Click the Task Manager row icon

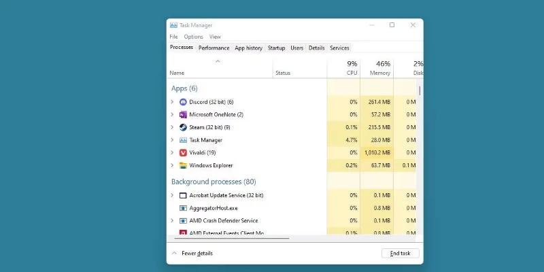click(x=183, y=140)
